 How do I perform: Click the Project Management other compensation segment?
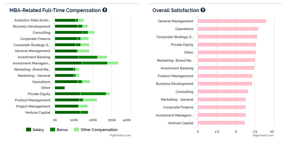pyautogui.click(x=83, y=106)
